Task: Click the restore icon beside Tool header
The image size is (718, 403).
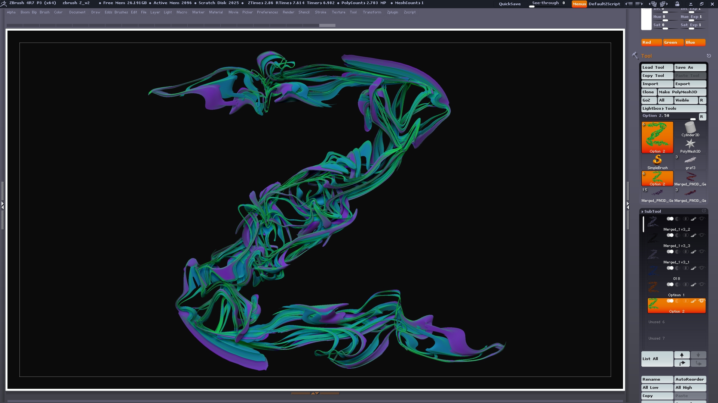Action: (x=709, y=56)
